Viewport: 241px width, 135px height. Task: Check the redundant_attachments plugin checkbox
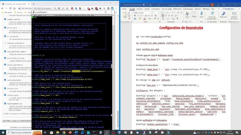tap(5, 43)
